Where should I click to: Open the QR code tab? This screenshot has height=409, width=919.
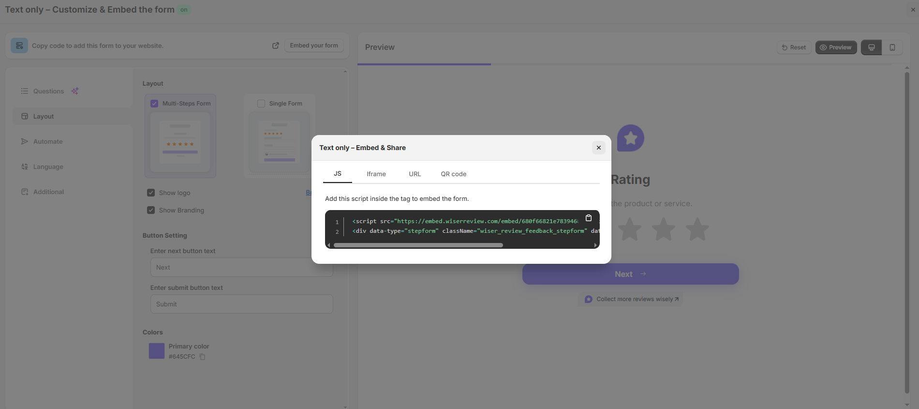point(453,174)
